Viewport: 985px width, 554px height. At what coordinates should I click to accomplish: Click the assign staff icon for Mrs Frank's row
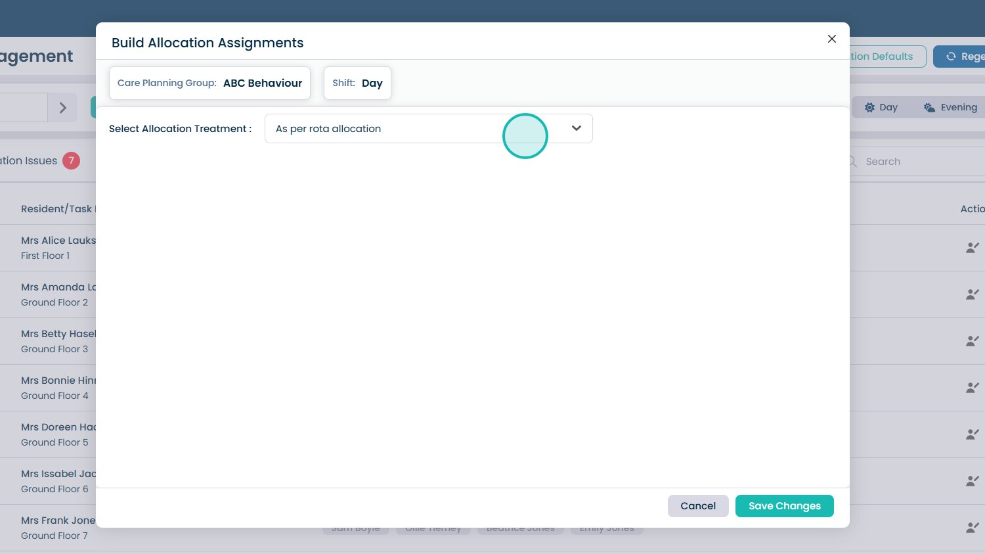coord(973,528)
